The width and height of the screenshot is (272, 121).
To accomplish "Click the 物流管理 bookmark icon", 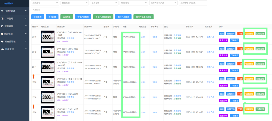I will coord(2,34).
